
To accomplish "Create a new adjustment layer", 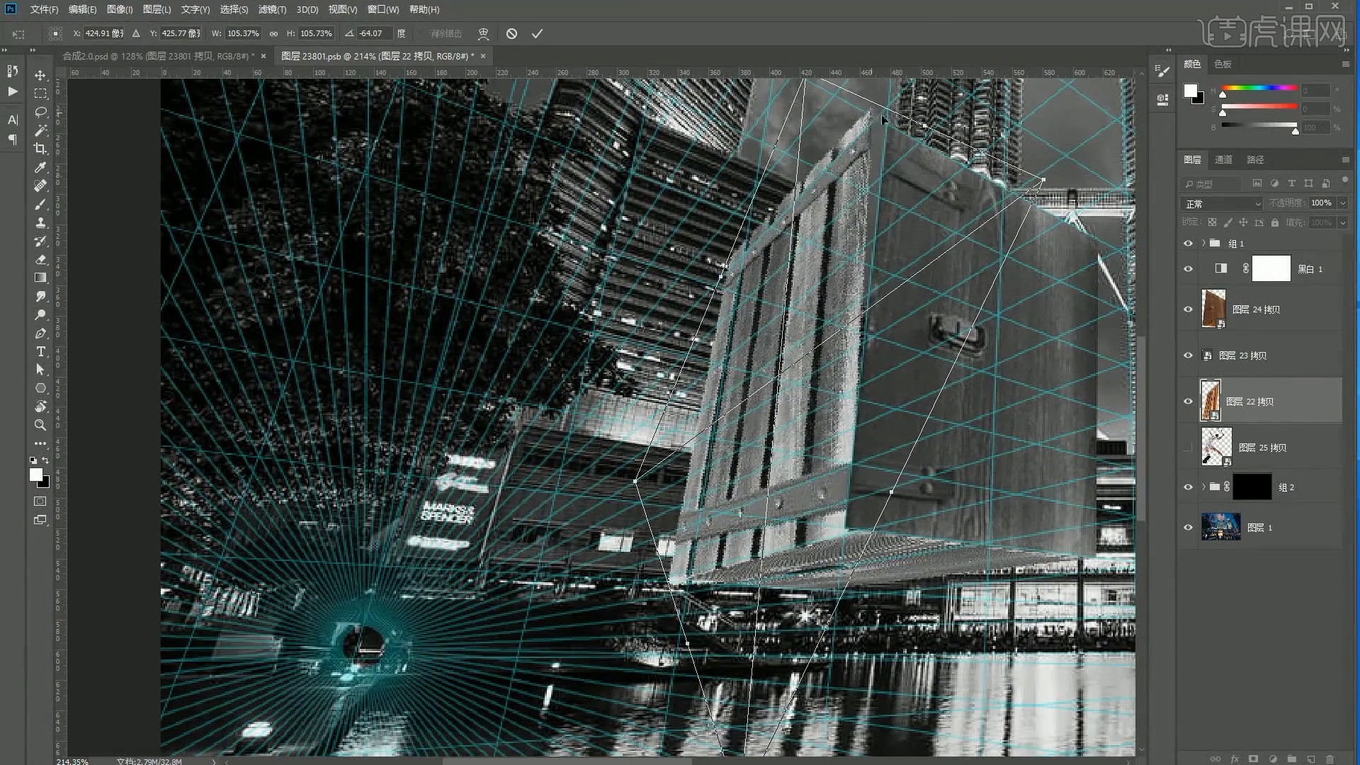I will [1272, 759].
